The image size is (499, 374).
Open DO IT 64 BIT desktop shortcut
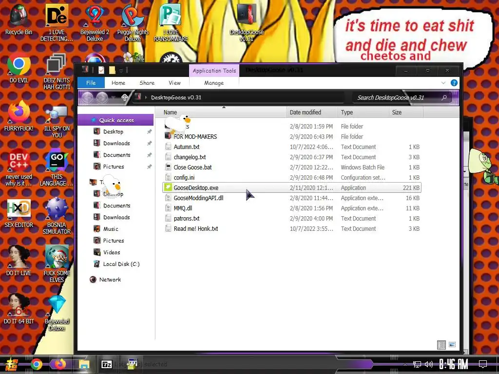(19, 309)
